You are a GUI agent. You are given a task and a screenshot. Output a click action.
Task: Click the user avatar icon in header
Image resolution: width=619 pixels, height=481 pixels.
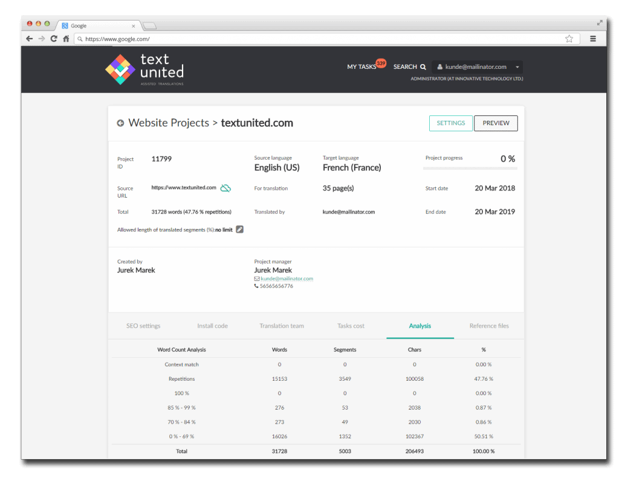pos(440,66)
